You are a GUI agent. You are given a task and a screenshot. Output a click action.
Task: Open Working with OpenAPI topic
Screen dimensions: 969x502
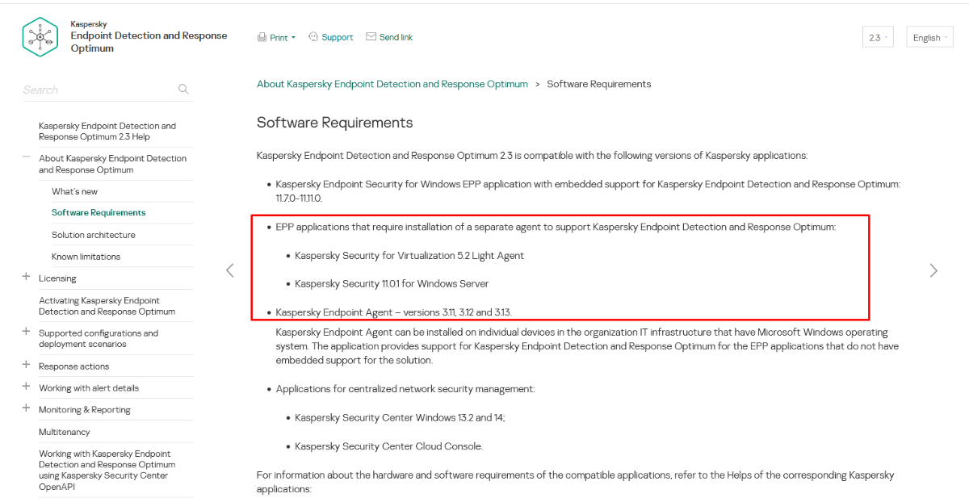pyautogui.click(x=107, y=470)
